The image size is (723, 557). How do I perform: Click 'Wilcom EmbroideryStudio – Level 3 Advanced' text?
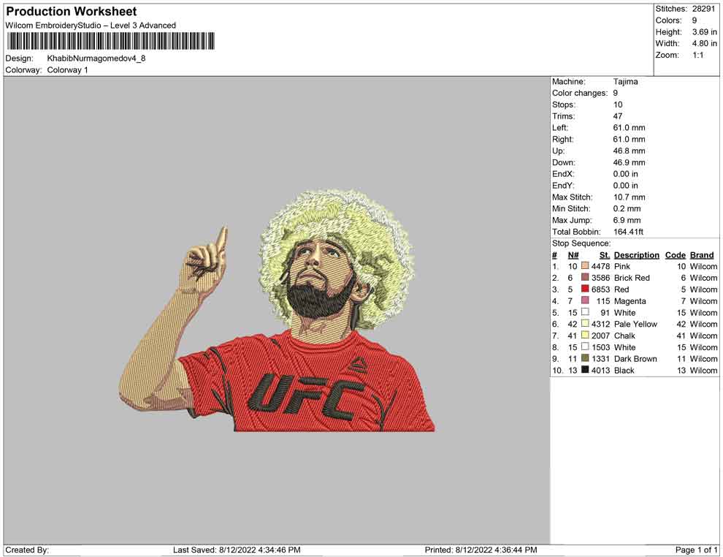pos(91,26)
